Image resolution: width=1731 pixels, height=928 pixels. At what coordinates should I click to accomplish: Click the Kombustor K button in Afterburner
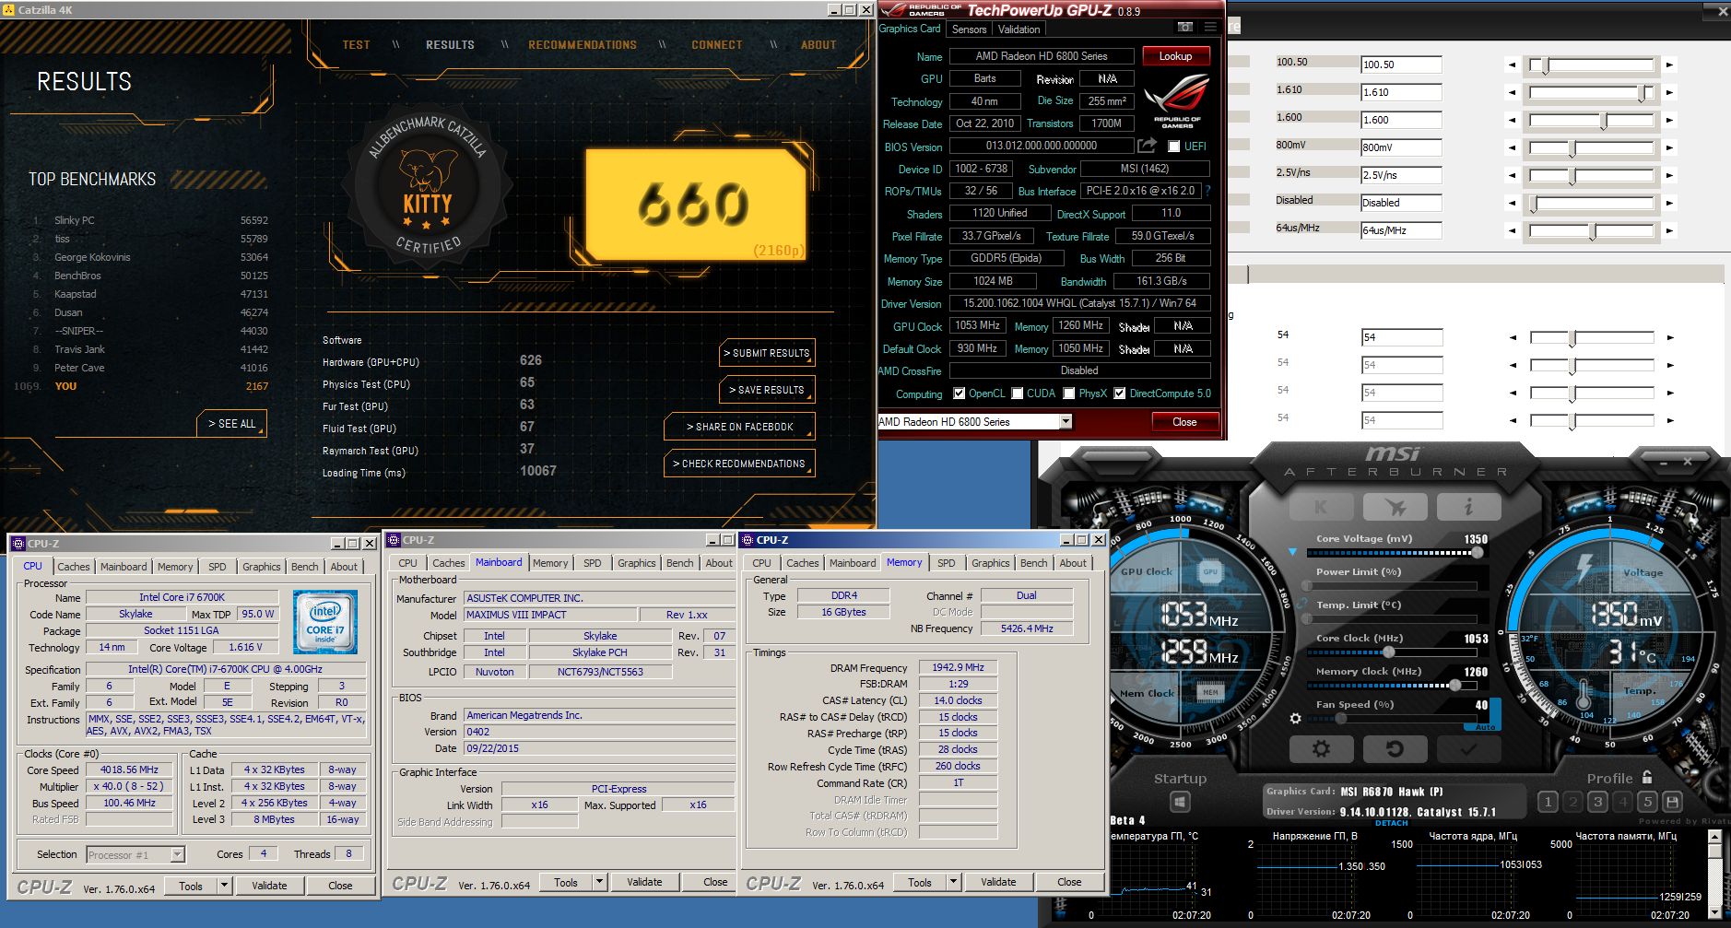pyautogui.click(x=1320, y=507)
